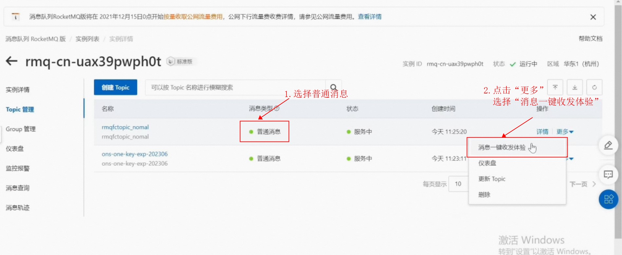
Task: Click the 消息类型 column header
Action: (261, 108)
